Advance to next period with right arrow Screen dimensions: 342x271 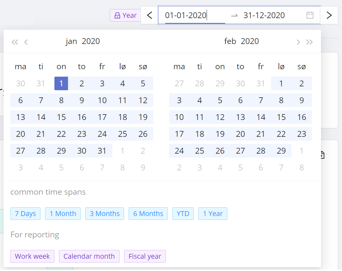click(x=329, y=15)
